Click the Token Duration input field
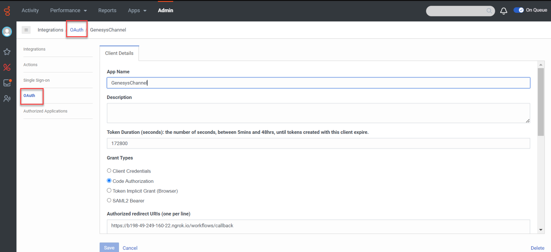 coord(318,143)
